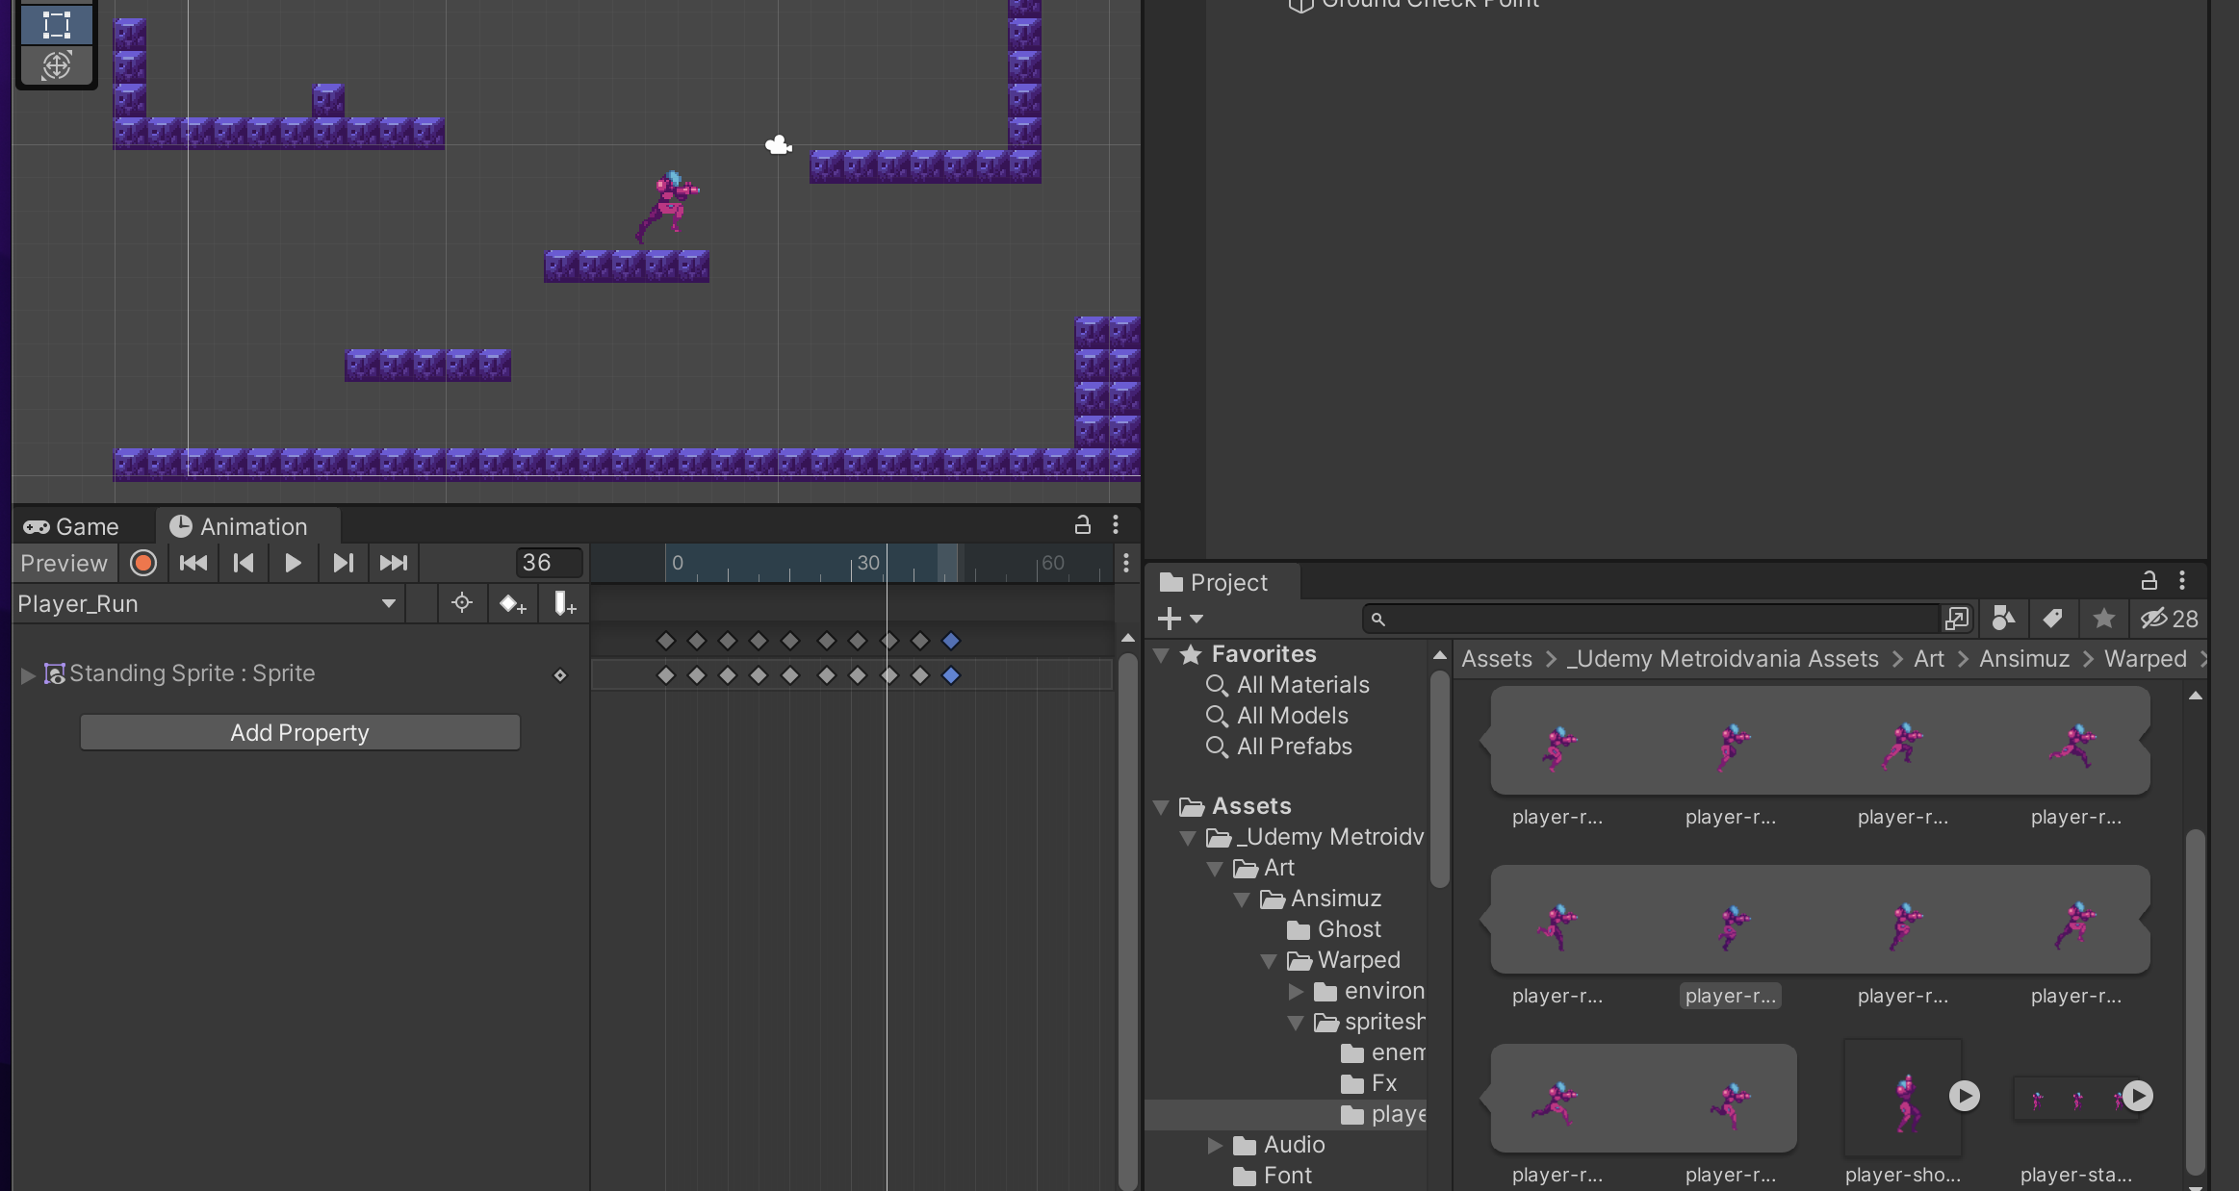Go to first keyframe button
The height and width of the screenshot is (1191, 2239).
(193, 563)
